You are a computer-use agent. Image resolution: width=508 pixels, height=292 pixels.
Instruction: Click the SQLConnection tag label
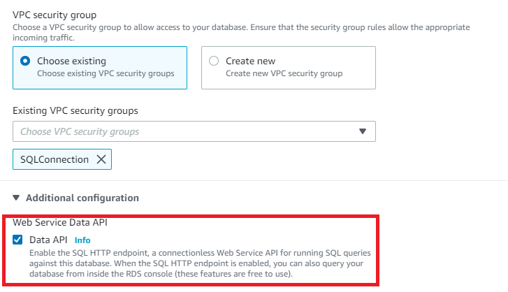(x=55, y=159)
